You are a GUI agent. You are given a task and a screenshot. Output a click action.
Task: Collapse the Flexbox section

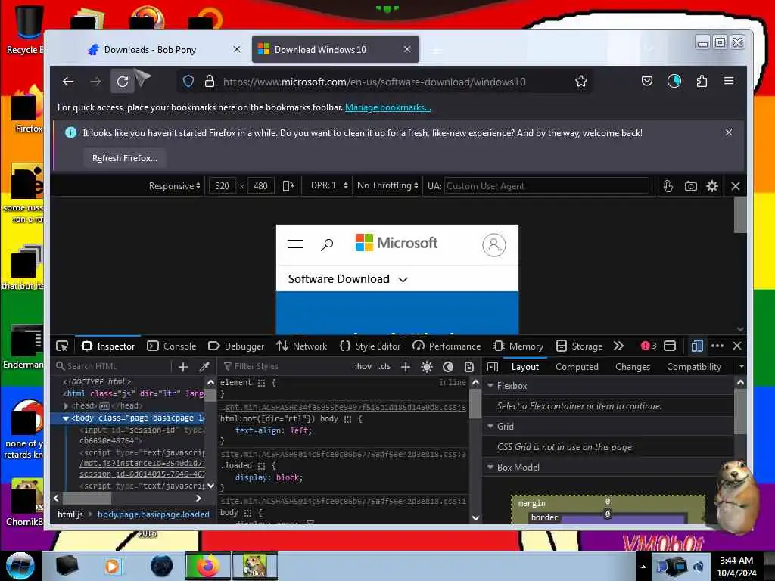(x=490, y=385)
